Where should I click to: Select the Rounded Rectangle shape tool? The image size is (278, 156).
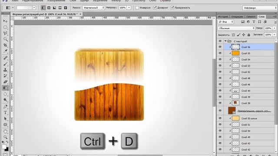click(5, 125)
